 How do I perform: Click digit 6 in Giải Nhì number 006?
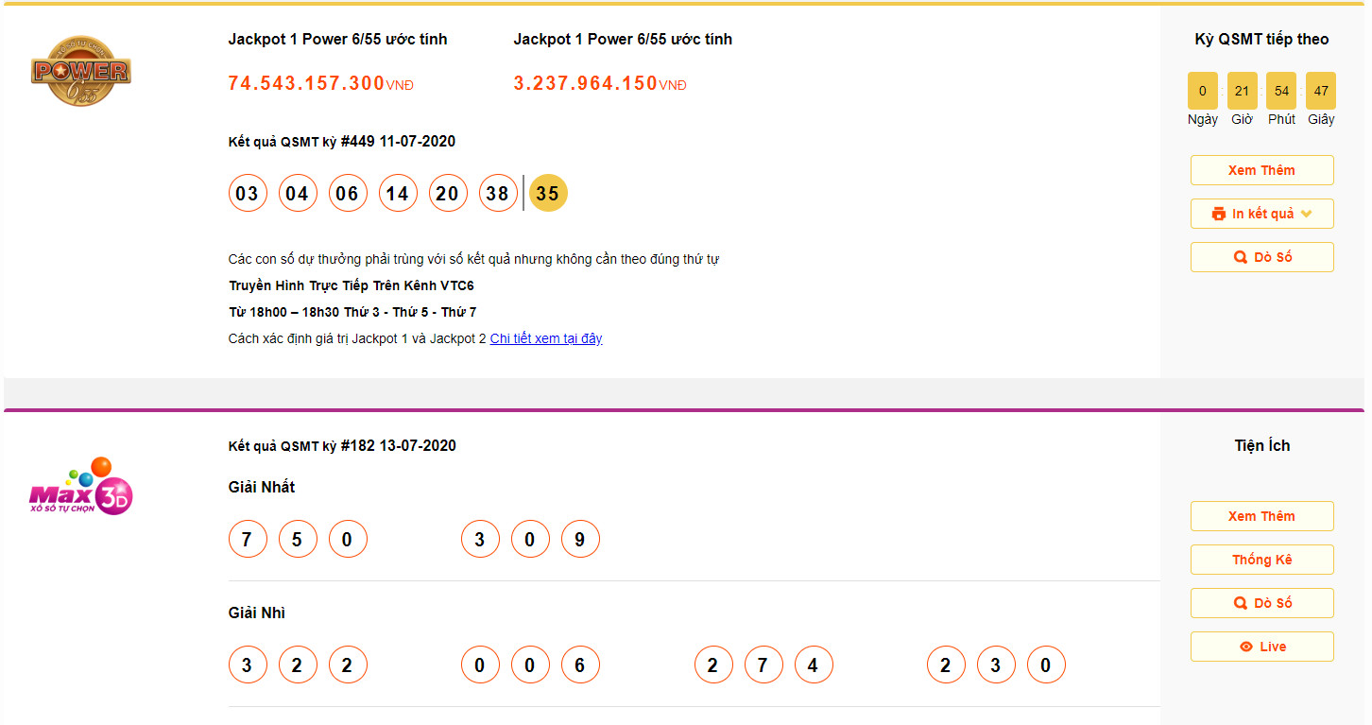tap(579, 665)
